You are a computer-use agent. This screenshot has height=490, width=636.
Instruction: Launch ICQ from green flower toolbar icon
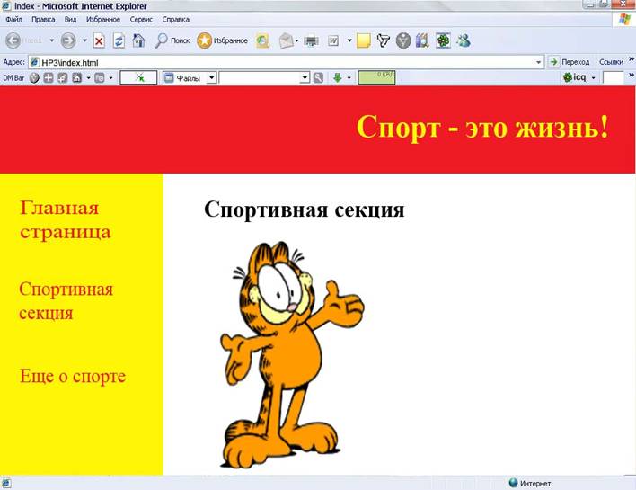[x=443, y=40]
